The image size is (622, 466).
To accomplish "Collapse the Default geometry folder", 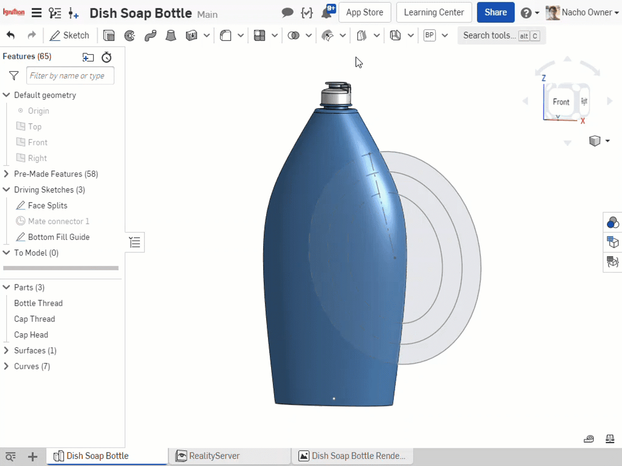I will tap(6, 95).
